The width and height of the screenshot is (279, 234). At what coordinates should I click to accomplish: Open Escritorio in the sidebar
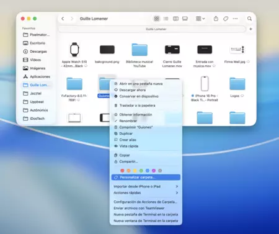[x=37, y=43]
